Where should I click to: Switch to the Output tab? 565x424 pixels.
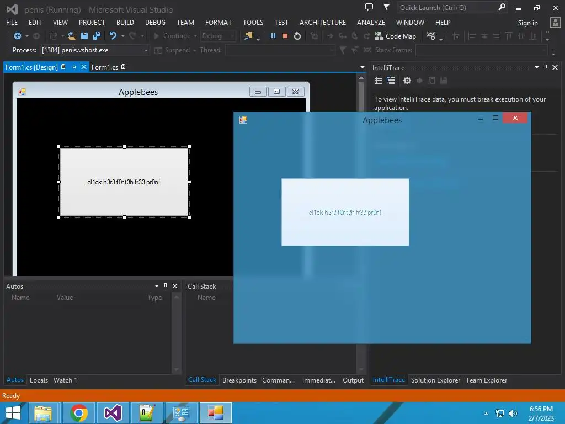coord(353,380)
